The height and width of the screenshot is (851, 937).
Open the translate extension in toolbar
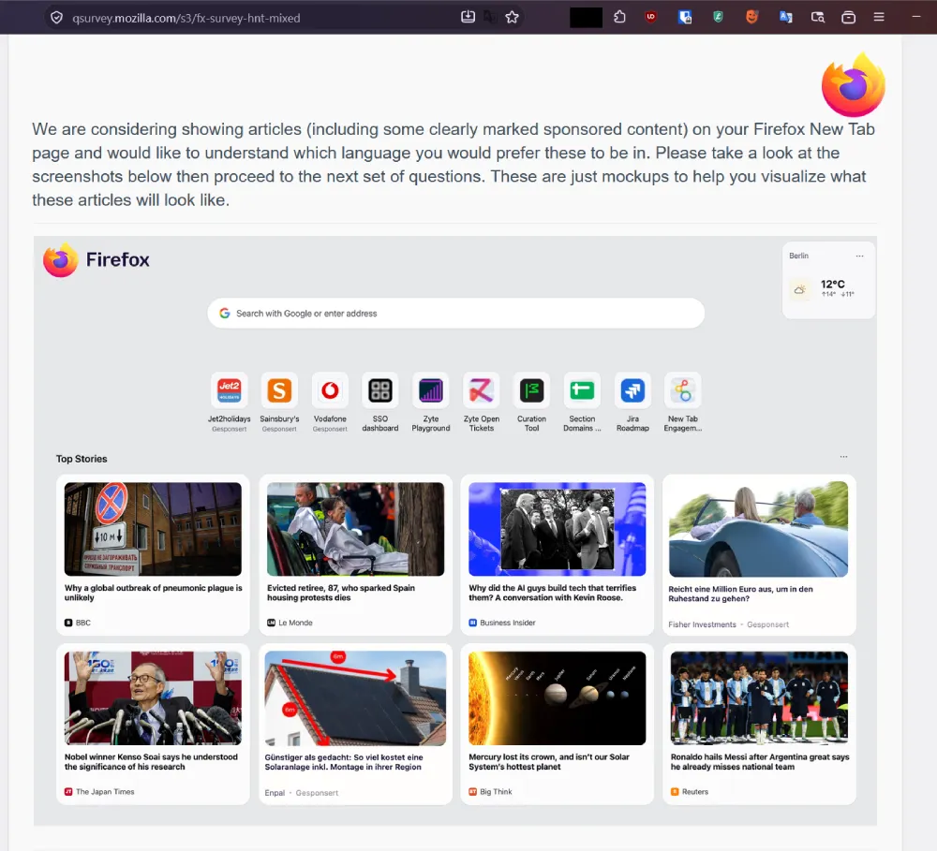(786, 17)
